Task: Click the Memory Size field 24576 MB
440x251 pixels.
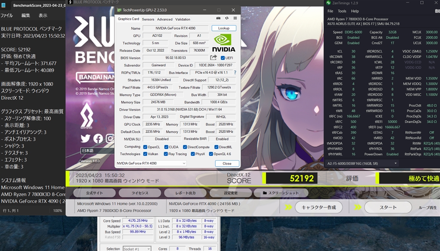Action: pyautogui.click(x=158, y=102)
